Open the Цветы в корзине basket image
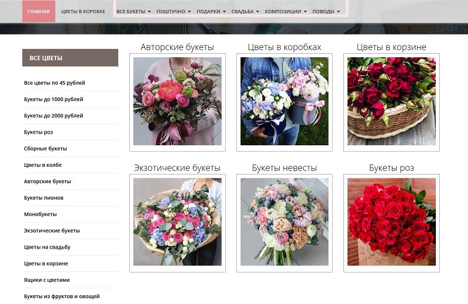Screen dimensions: 468x304 (391, 101)
